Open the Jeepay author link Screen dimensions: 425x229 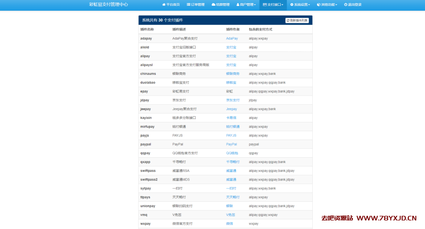(x=232, y=109)
